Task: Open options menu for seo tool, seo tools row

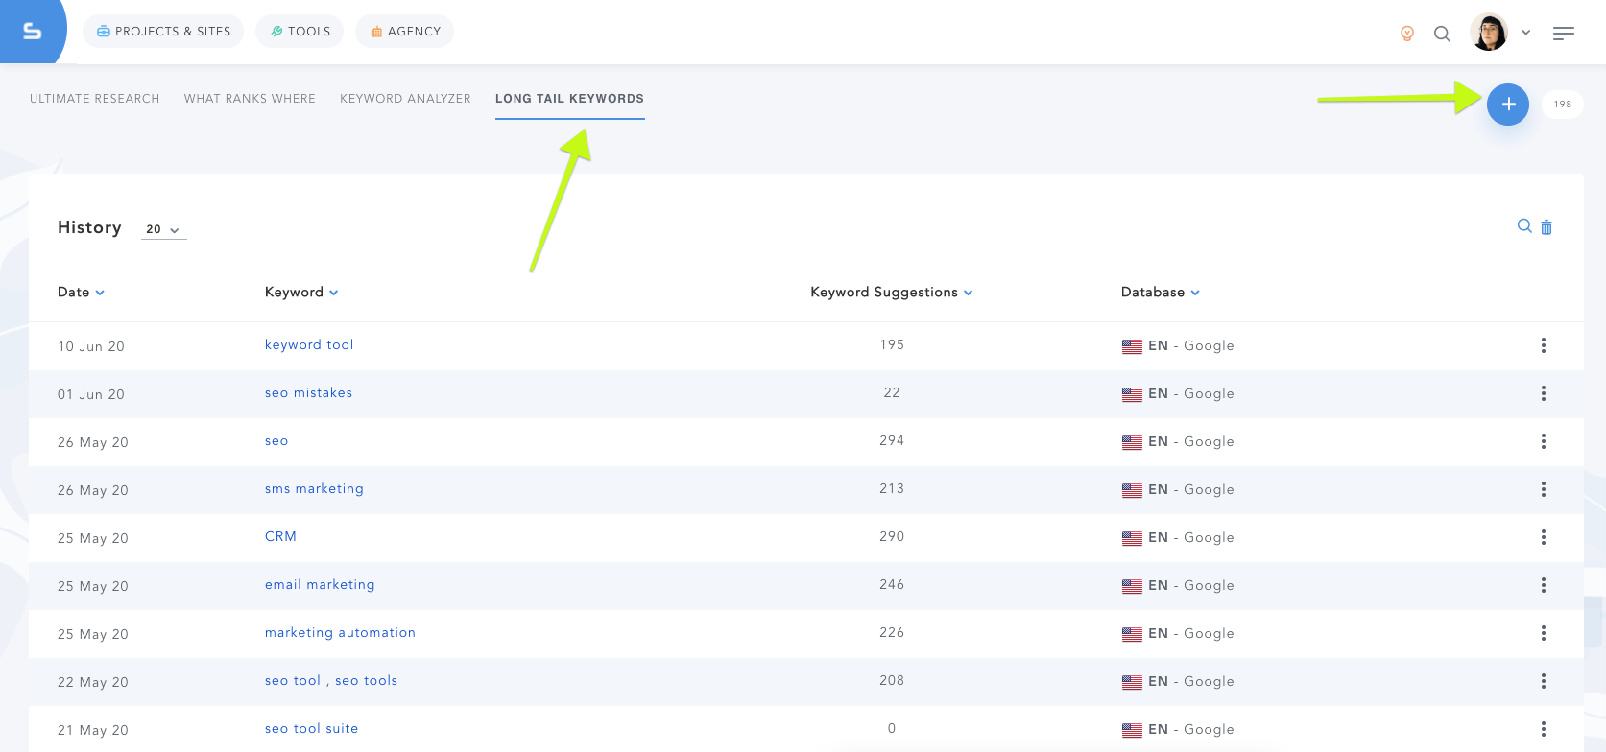Action: click(1544, 681)
